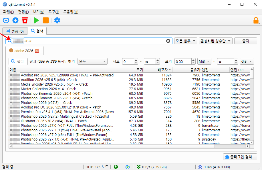Screen dimensions: 262x170
Task: Toggle alternative speed limits in status bar
Action: [x=128, y=167]
